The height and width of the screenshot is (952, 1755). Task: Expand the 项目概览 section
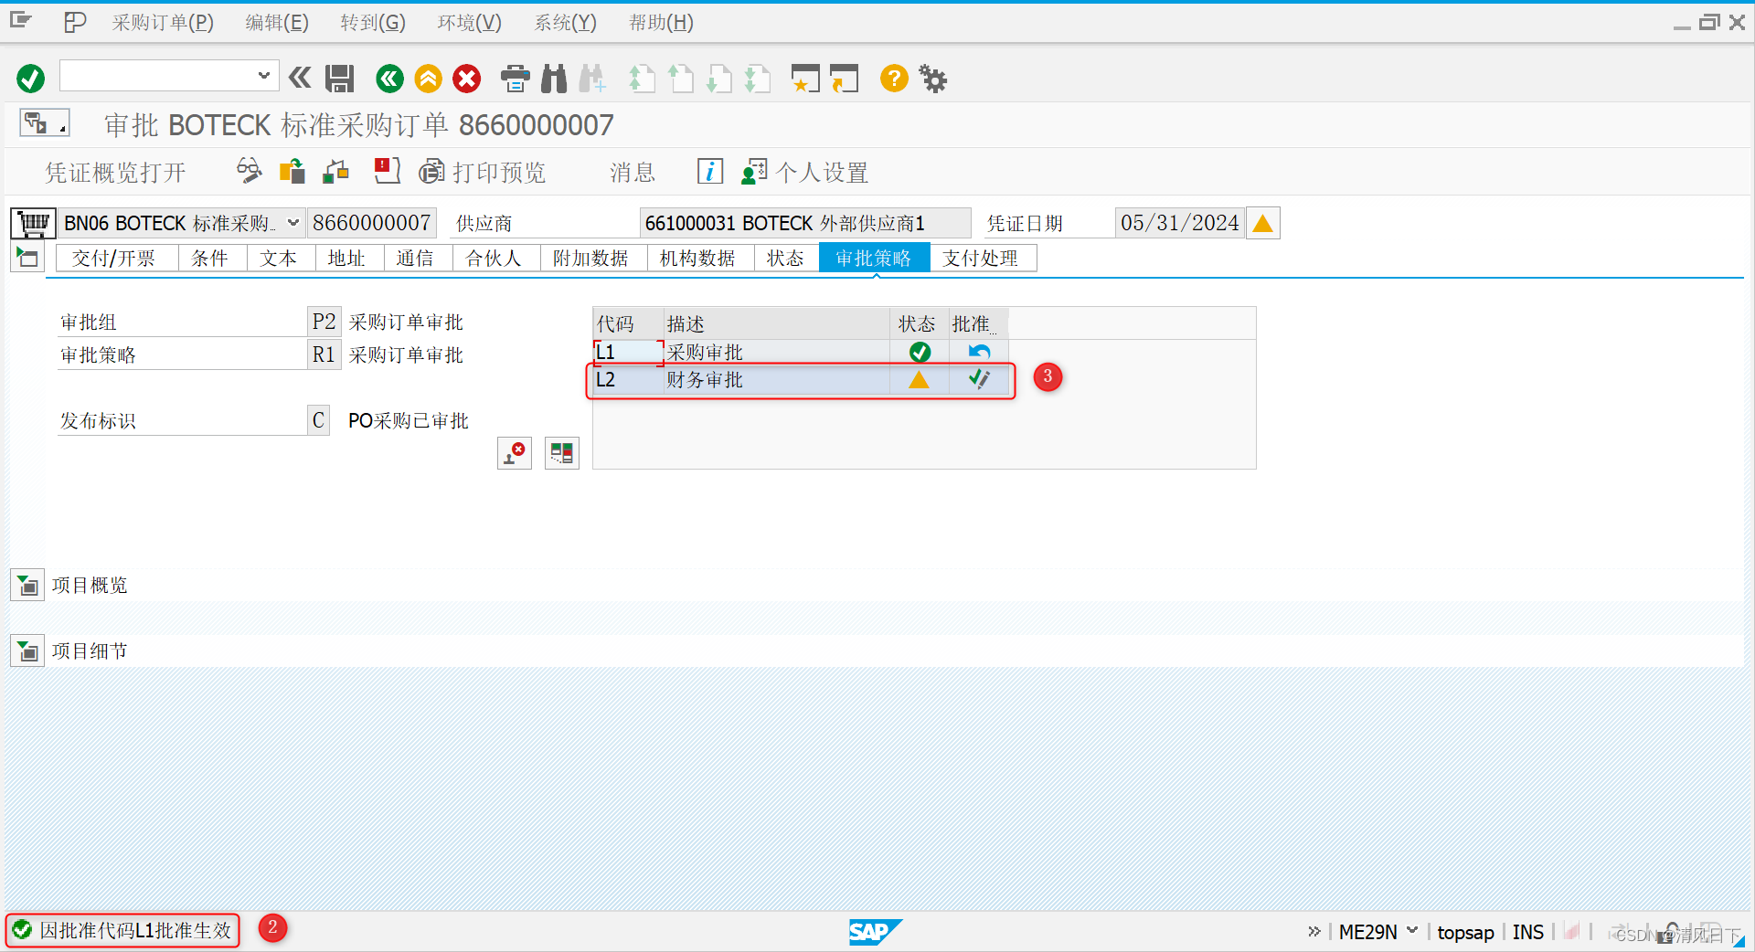click(27, 585)
